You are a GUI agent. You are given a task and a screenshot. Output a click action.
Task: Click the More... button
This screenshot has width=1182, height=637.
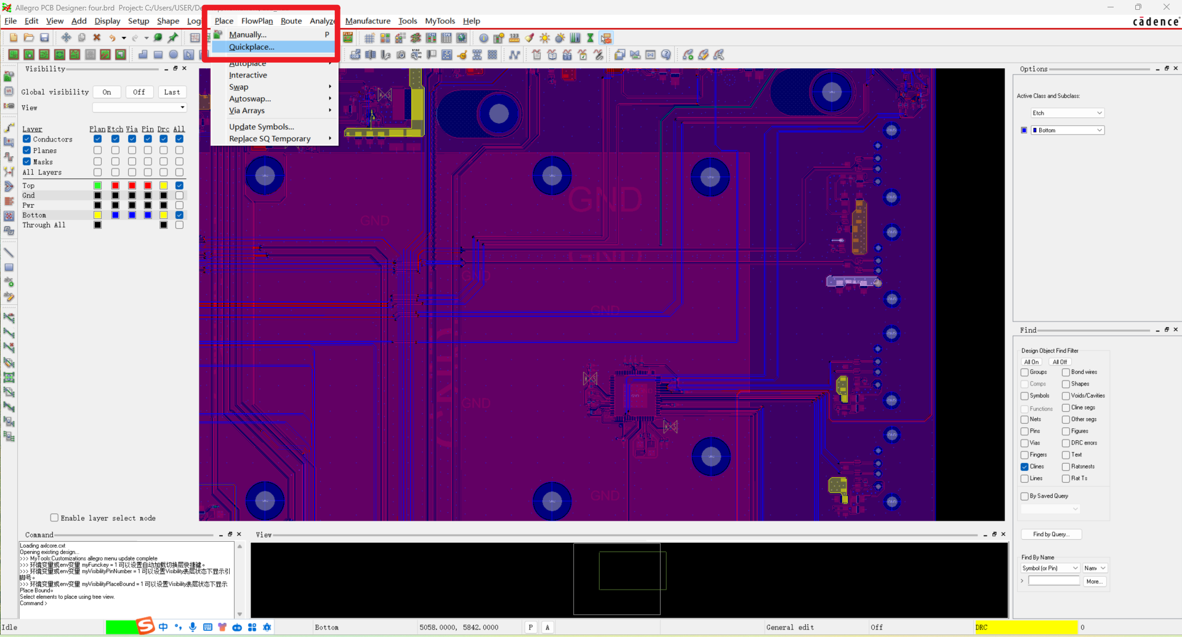tap(1094, 581)
